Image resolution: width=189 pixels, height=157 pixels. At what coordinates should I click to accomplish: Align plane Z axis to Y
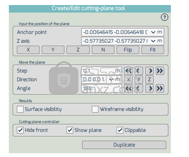[53, 50]
